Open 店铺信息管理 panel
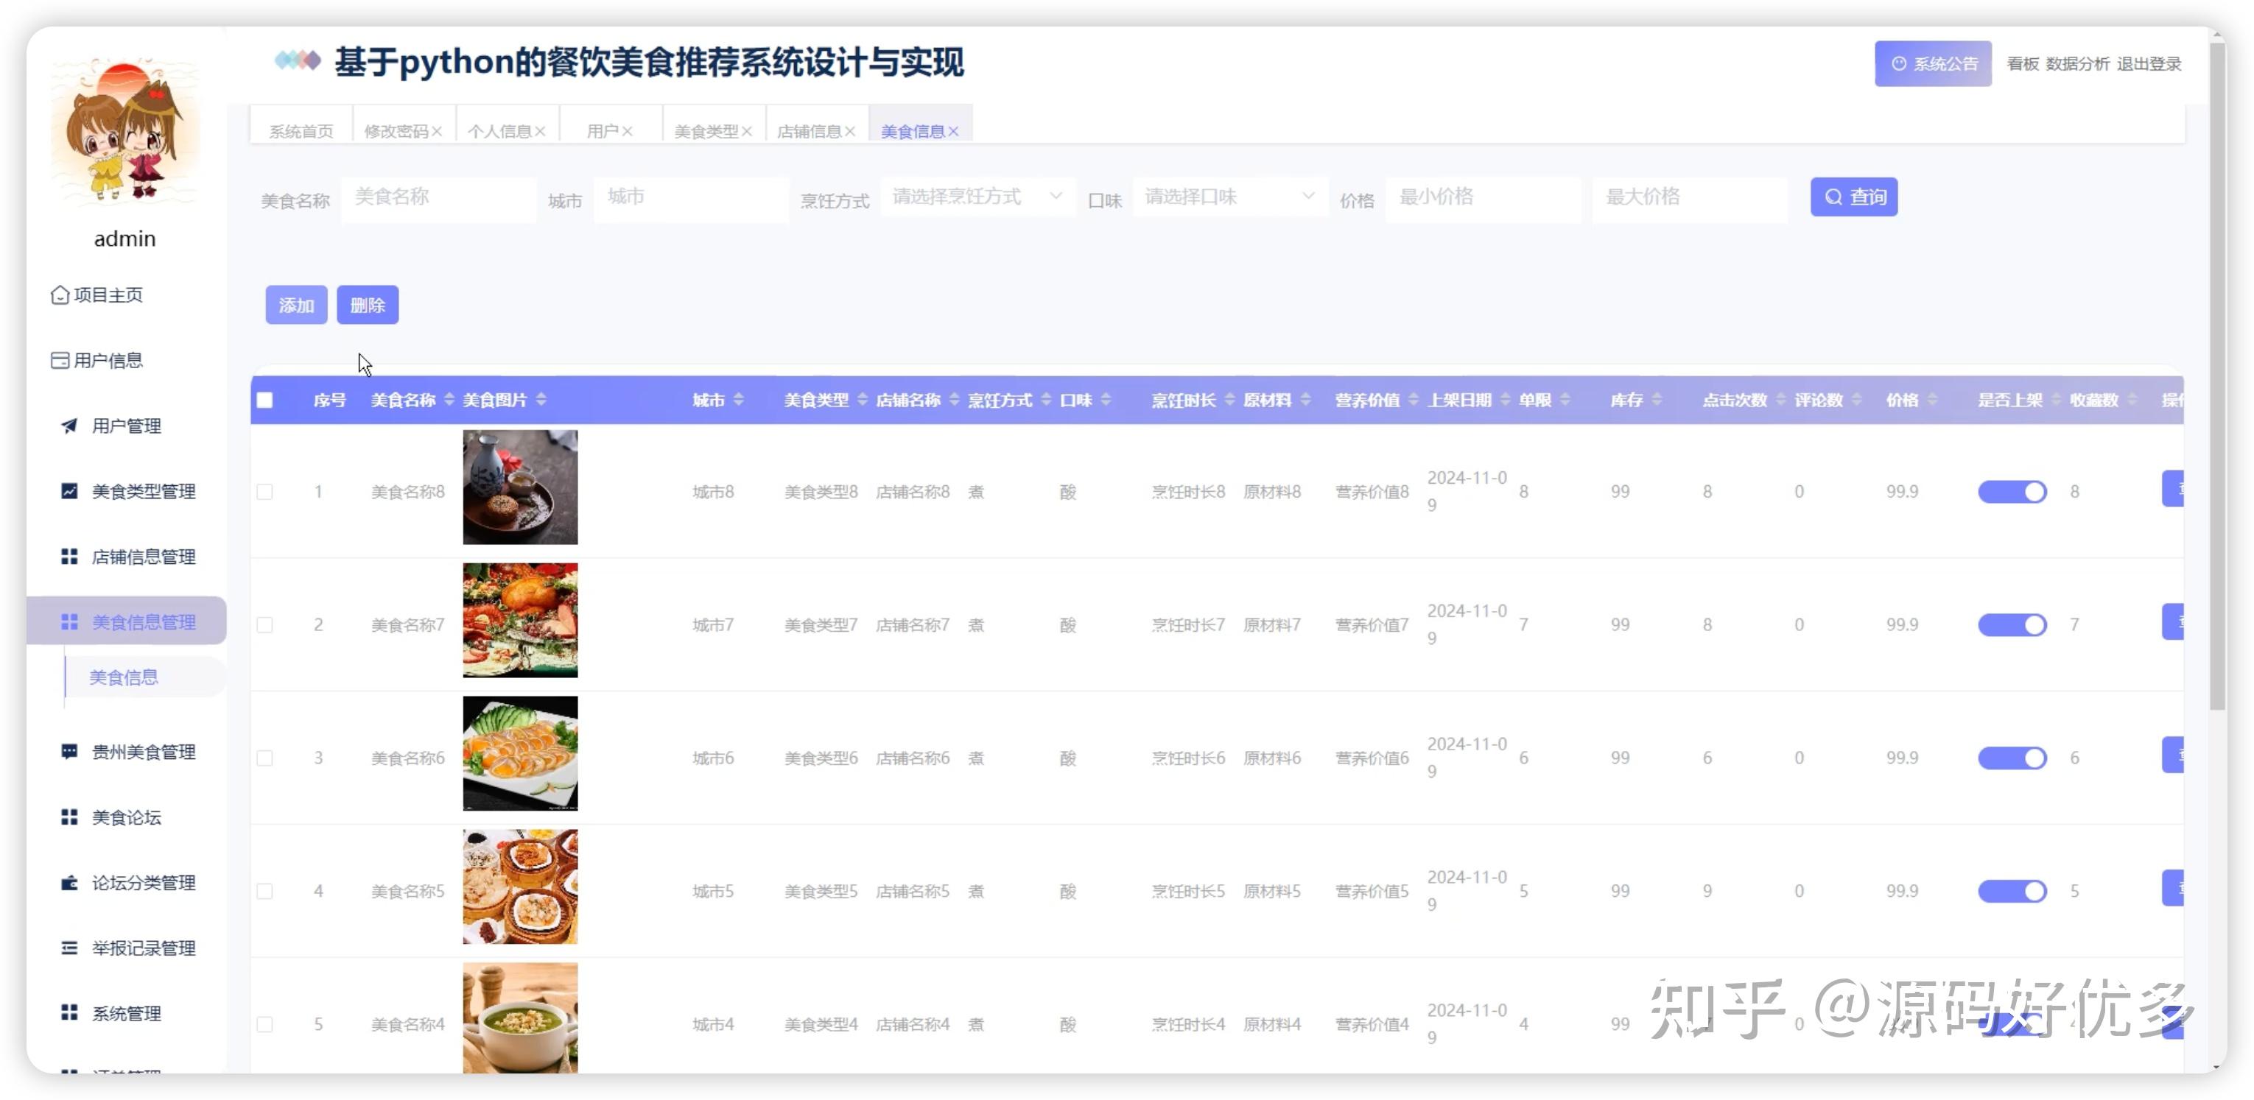2254x1100 pixels. pyautogui.click(x=144, y=556)
